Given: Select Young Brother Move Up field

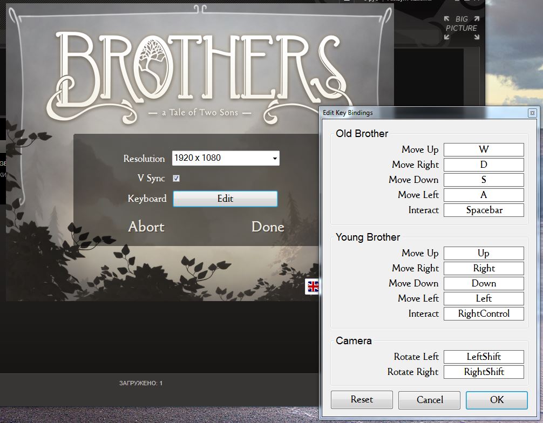Looking at the screenshot, I should pyautogui.click(x=484, y=253).
